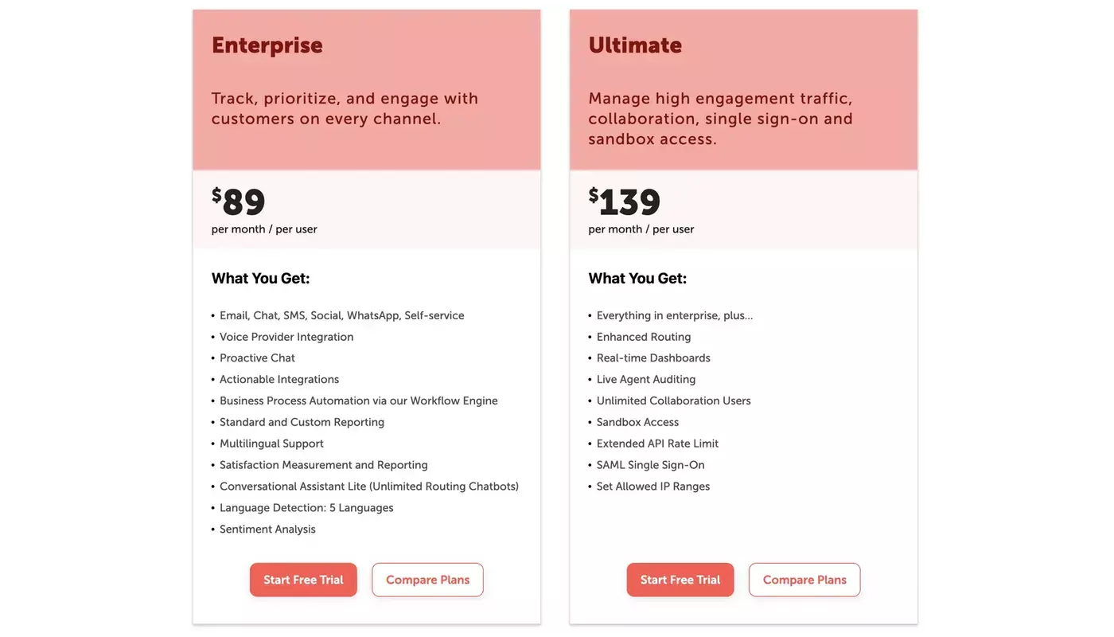Viewport: 1114px width, 637px height.
Task: Click the $89 Enterprise price
Action: [x=239, y=202]
